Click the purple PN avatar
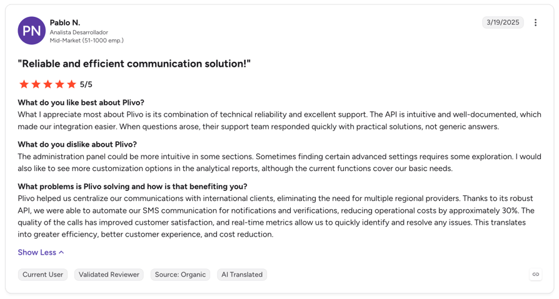This screenshot has height=299, width=559. click(x=32, y=31)
